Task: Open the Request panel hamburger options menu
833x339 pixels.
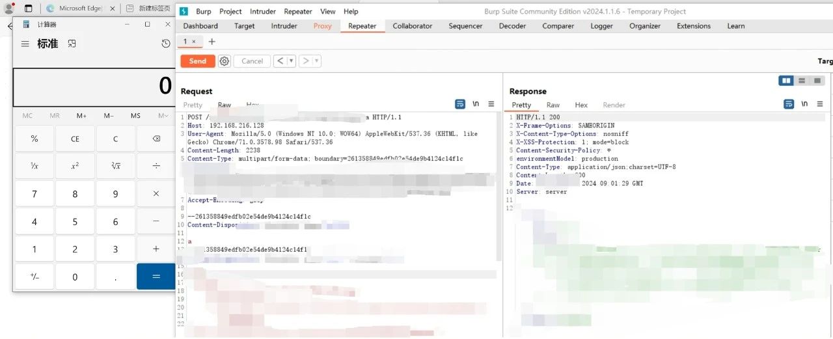Action: coord(491,104)
